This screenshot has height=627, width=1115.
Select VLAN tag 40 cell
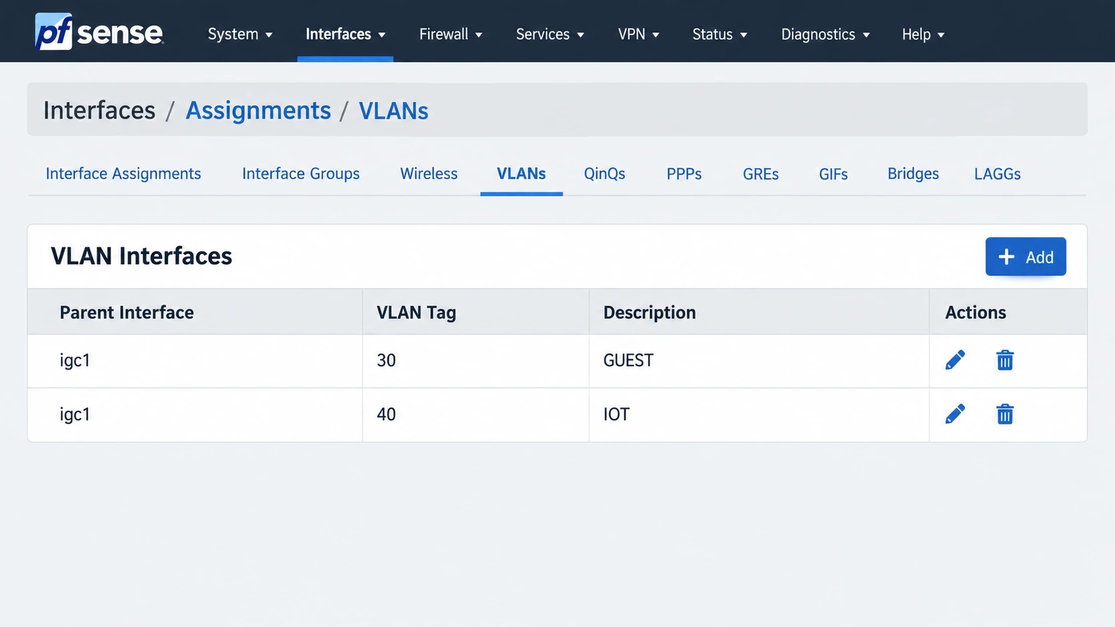[x=476, y=414]
